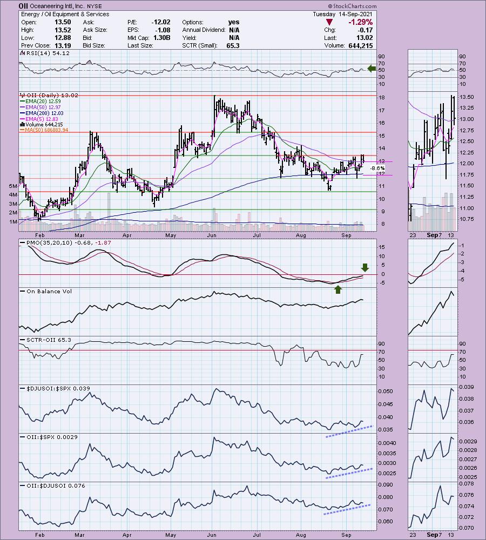Screen dimensions: 486x540
Task: Click the Jun label on bottom date axis
Action: [212, 535]
